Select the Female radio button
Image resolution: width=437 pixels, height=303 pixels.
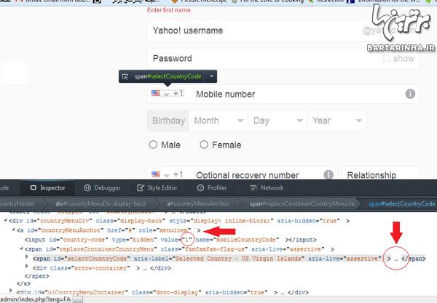point(204,145)
